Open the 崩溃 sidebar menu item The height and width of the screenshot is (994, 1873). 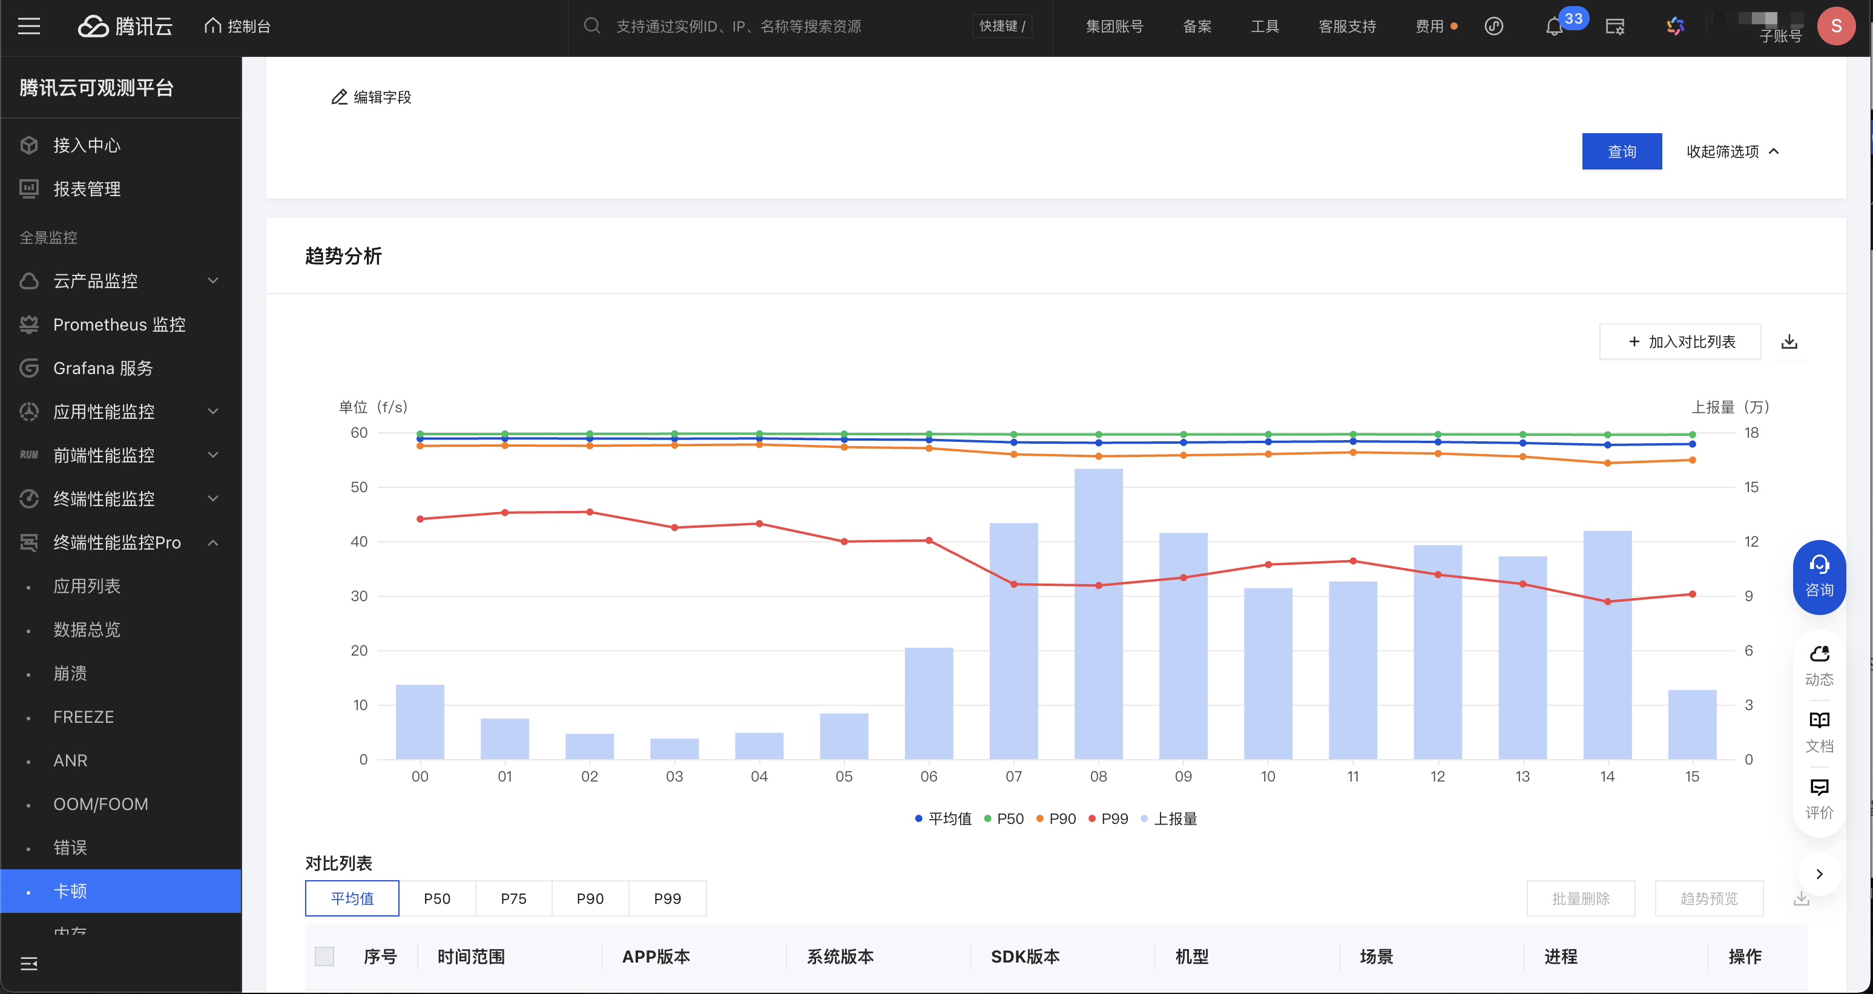pos(71,673)
